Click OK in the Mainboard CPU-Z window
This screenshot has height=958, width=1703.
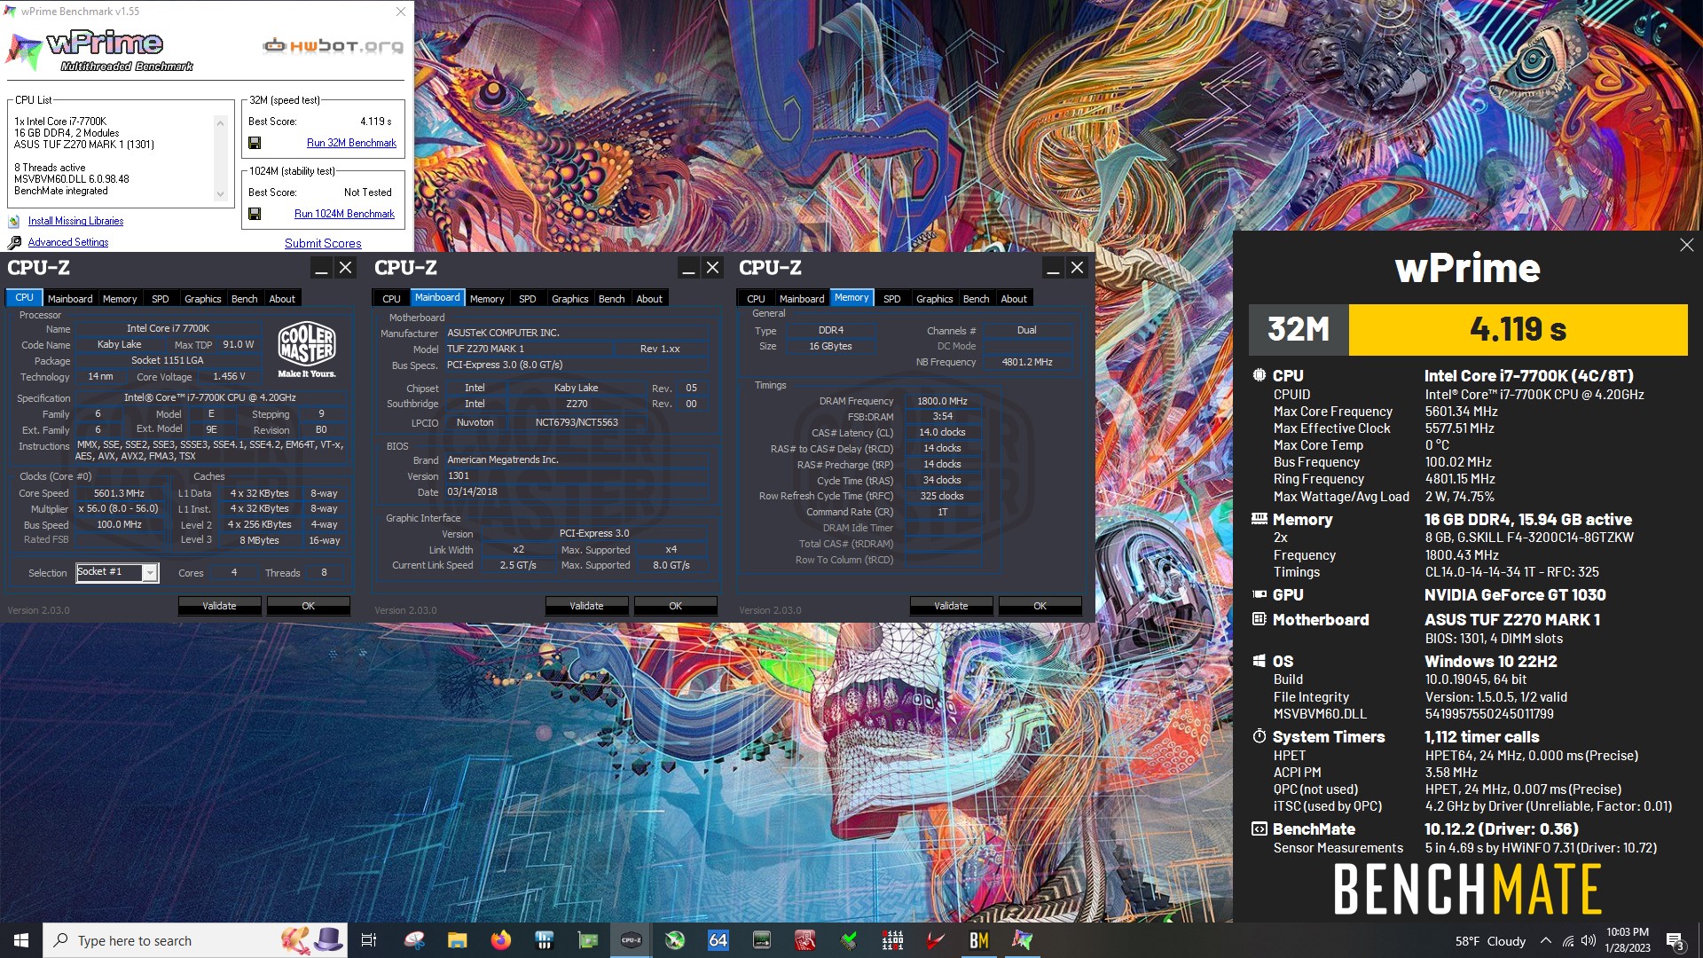(675, 606)
